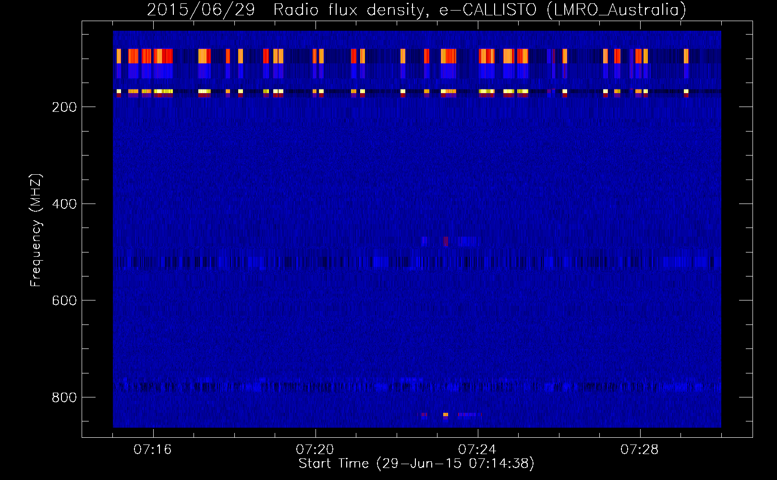Click the '400' frequency tick label
Screen dimensions: 777x480
coord(64,204)
